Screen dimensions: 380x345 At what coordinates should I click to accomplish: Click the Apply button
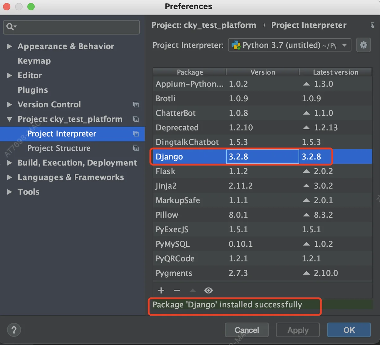click(298, 330)
